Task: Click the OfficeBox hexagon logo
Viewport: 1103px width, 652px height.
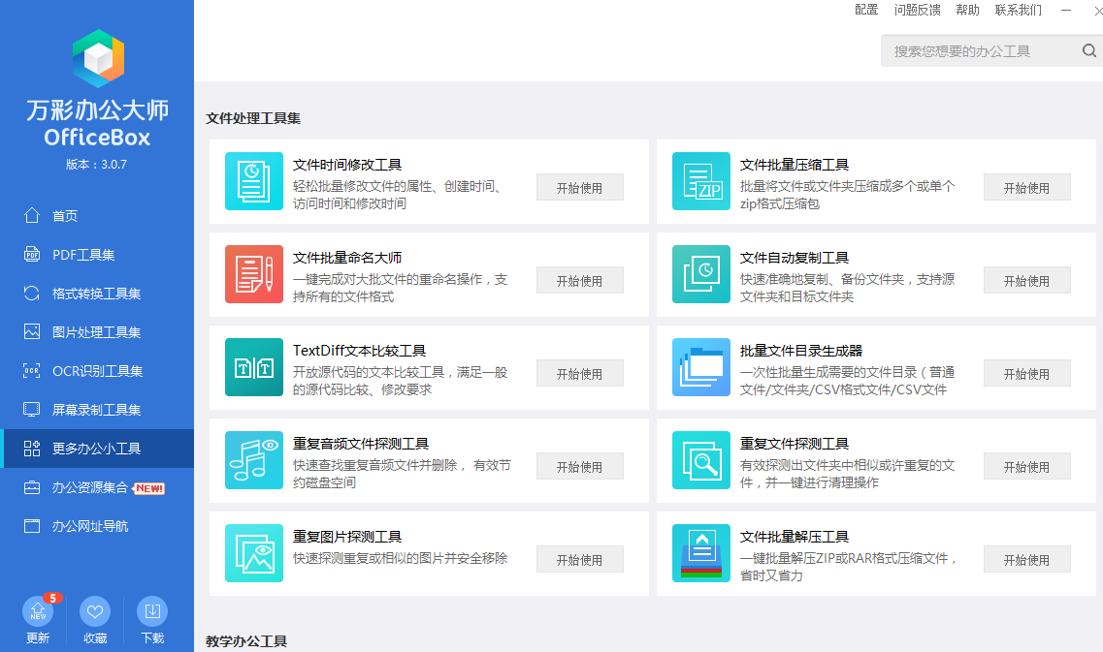Action: pyautogui.click(x=98, y=58)
